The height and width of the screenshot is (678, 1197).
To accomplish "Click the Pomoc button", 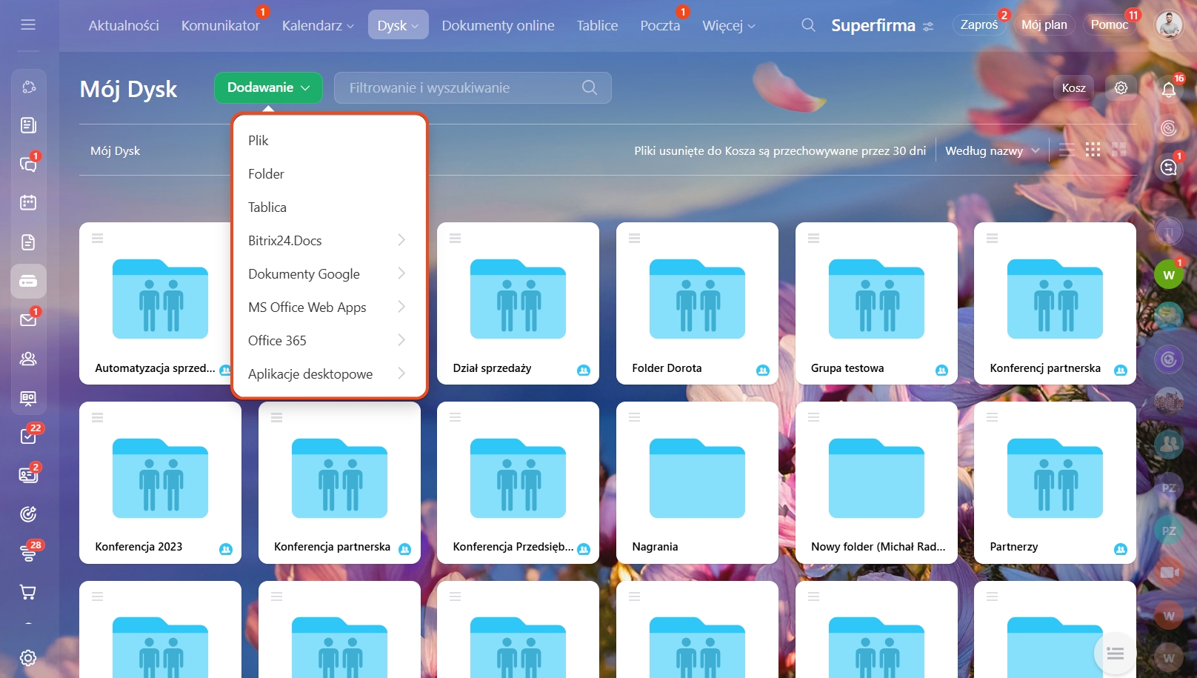I will [x=1110, y=24].
